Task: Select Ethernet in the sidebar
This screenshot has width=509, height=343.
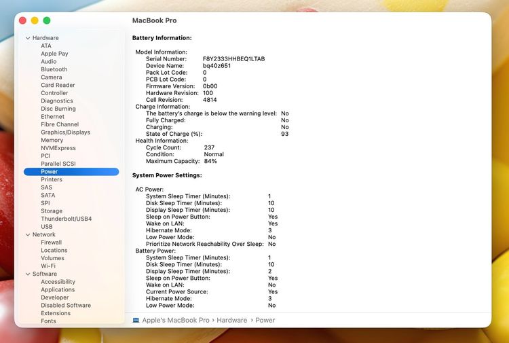Action: point(52,117)
